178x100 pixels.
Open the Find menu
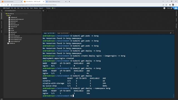pos(18,8)
